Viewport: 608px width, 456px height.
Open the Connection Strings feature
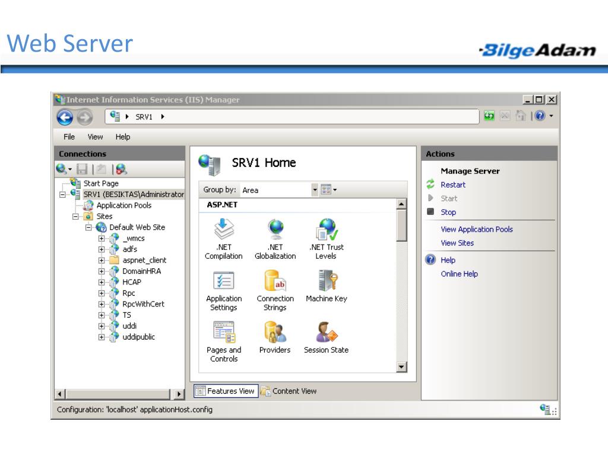point(275,291)
